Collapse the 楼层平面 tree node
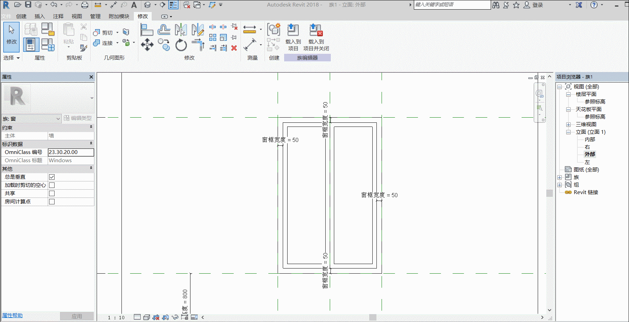Screen dimensions: 629x322 coord(569,94)
